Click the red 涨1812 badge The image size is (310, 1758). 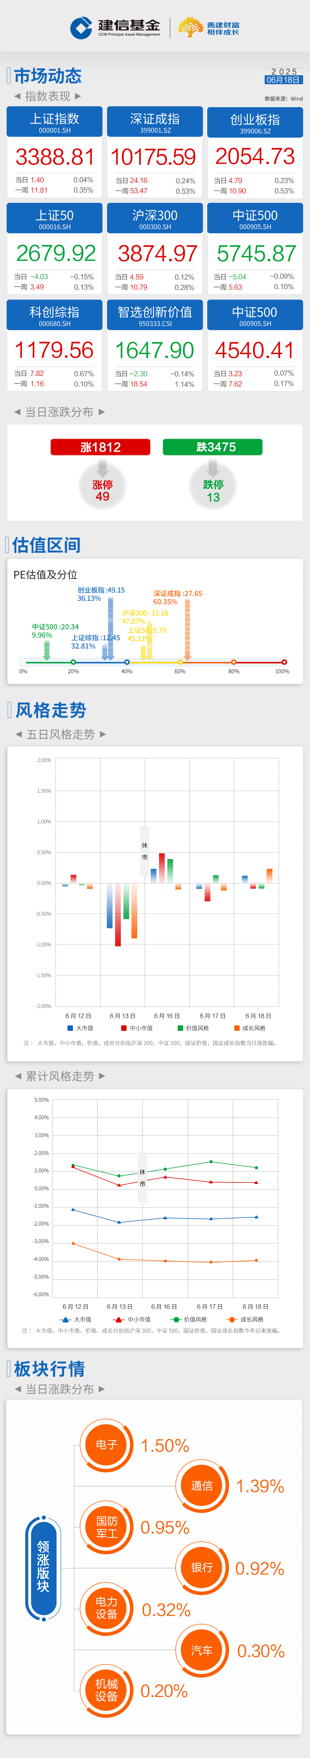100,447
